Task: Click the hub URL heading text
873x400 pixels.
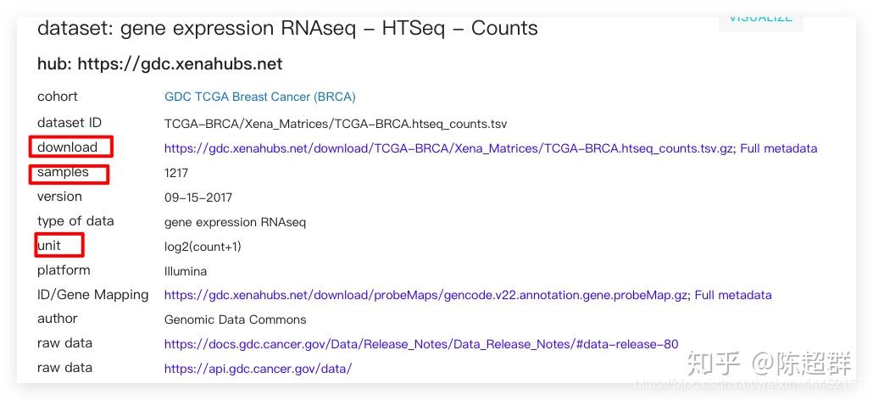Action: [x=160, y=64]
